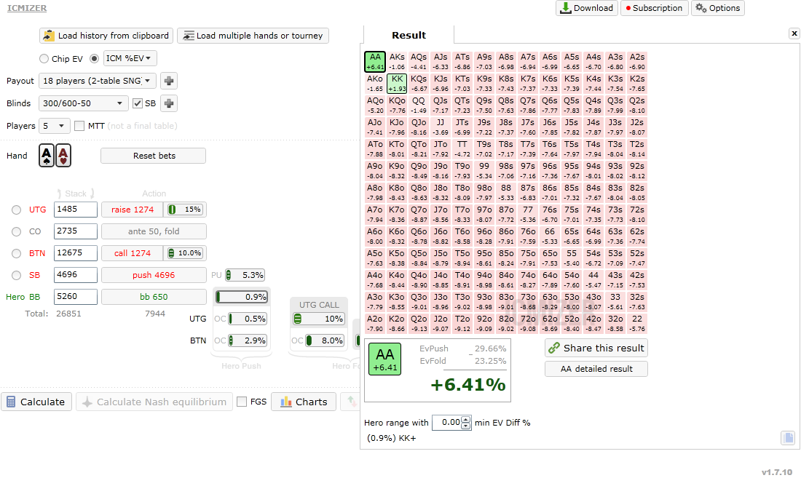Click the Reset bets button

point(154,156)
